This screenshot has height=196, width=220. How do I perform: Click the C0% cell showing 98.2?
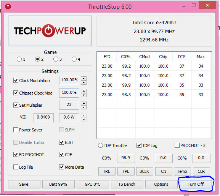point(126,76)
